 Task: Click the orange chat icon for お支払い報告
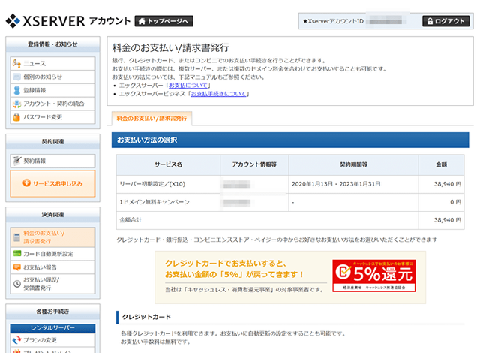pos(17,267)
